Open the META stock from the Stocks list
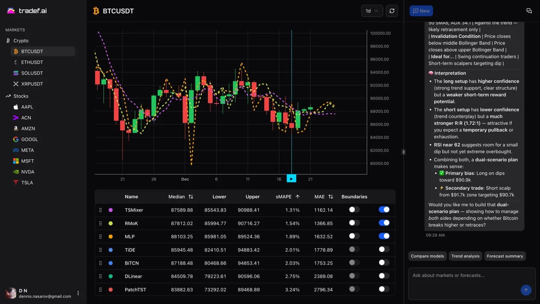The image size is (540, 304). pyautogui.click(x=28, y=150)
